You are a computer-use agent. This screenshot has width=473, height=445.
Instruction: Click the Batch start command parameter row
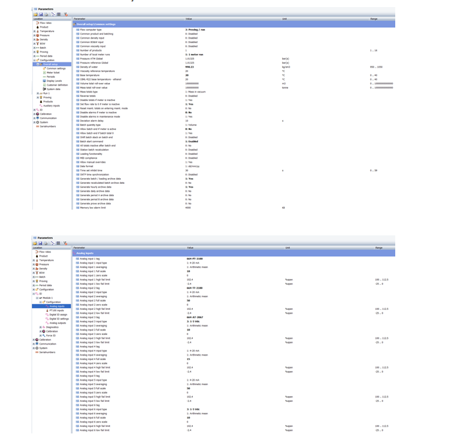point(234,141)
